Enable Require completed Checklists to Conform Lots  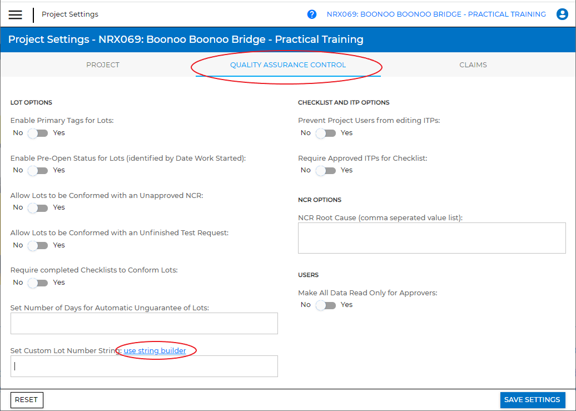pyautogui.click(x=38, y=283)
